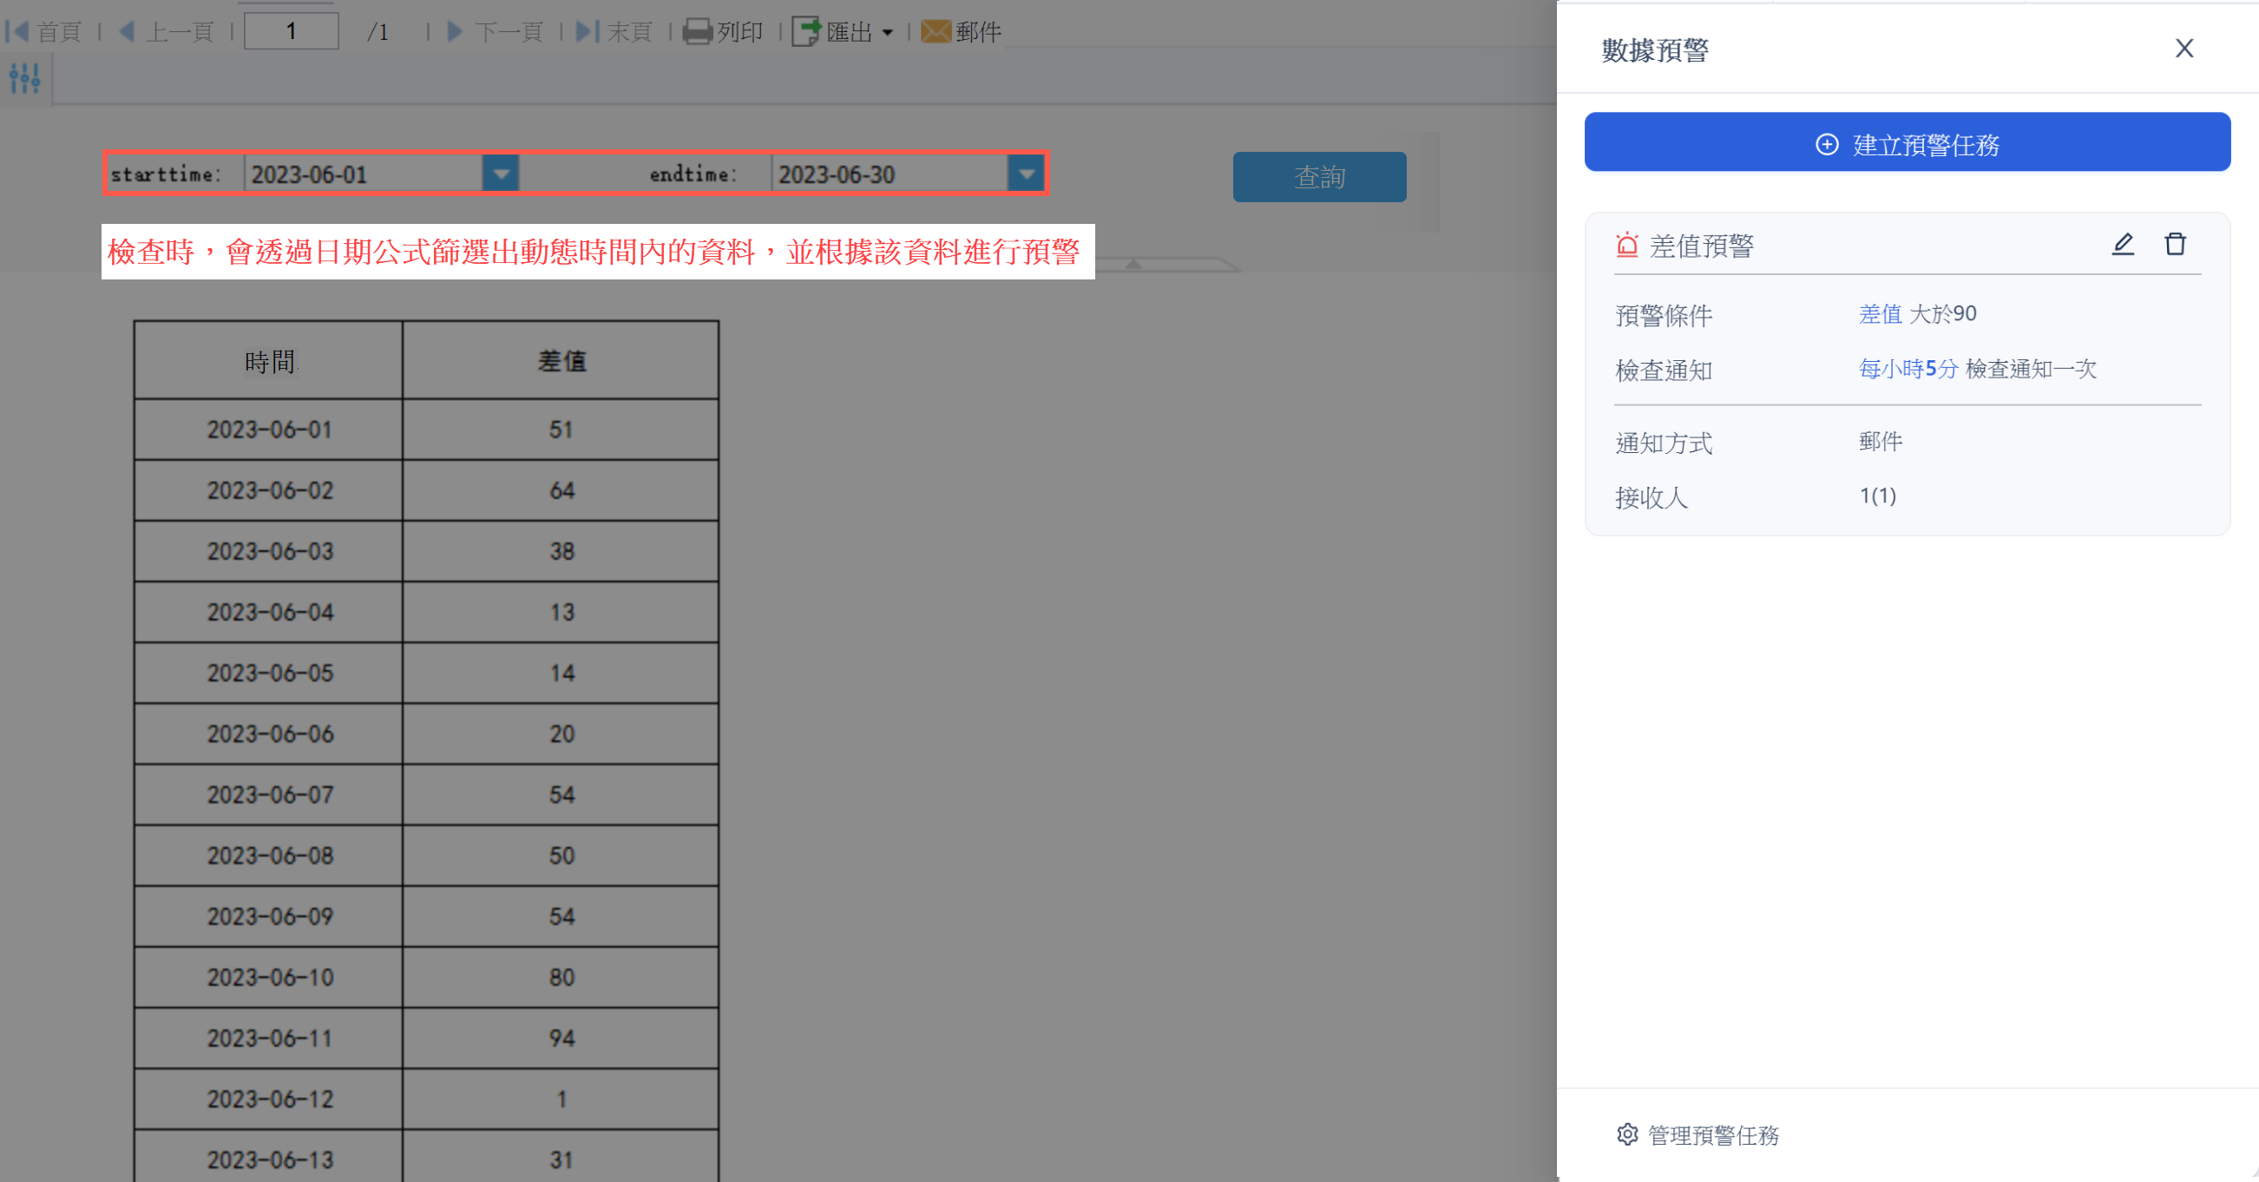Print the report with 列印

723,31
